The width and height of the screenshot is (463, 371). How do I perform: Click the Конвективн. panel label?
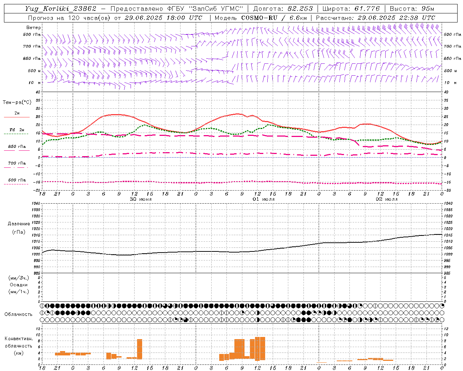click(19, 339)
